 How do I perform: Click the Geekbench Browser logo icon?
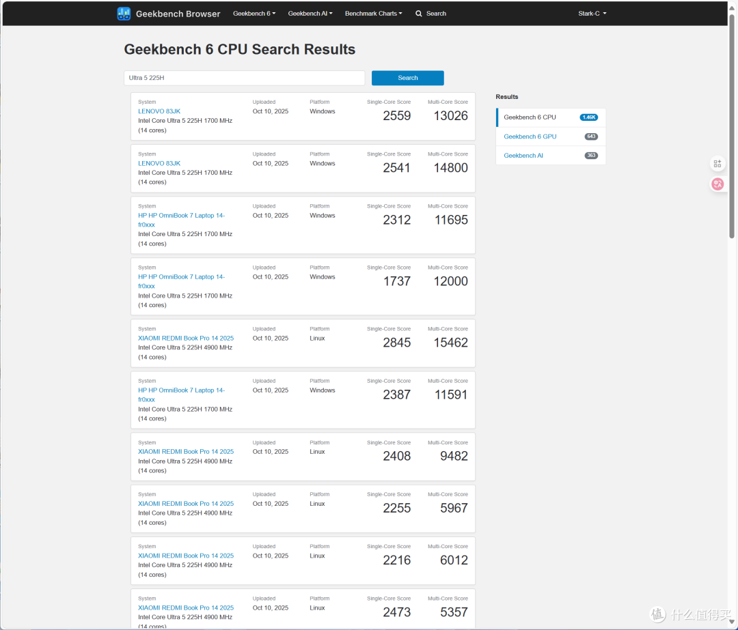click(124, 14)
